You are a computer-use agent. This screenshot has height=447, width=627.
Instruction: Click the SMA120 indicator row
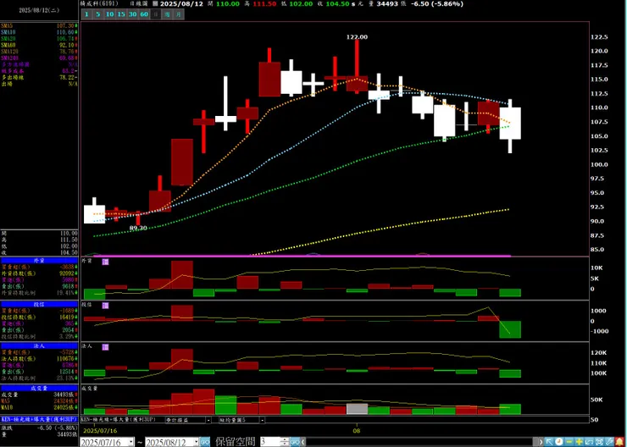39,52
